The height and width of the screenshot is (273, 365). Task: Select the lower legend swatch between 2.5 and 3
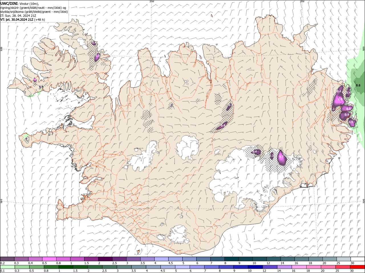coord(109,267)
